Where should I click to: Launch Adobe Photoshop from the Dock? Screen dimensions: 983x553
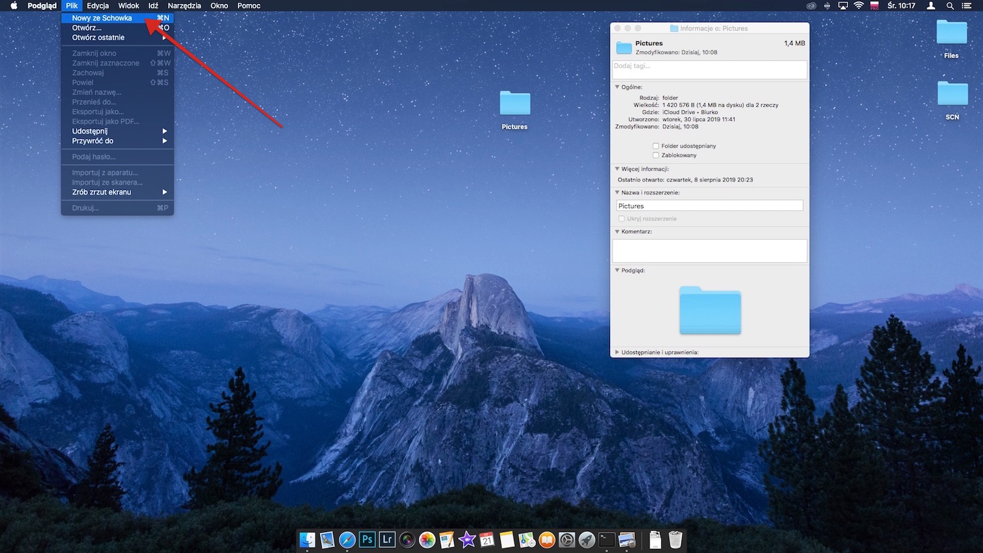click(x=367, y=539)
